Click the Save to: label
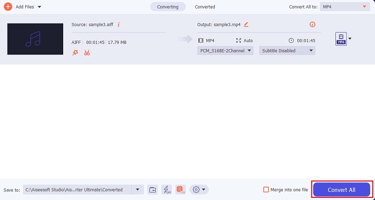375x200 pixels. coord(12,190)
